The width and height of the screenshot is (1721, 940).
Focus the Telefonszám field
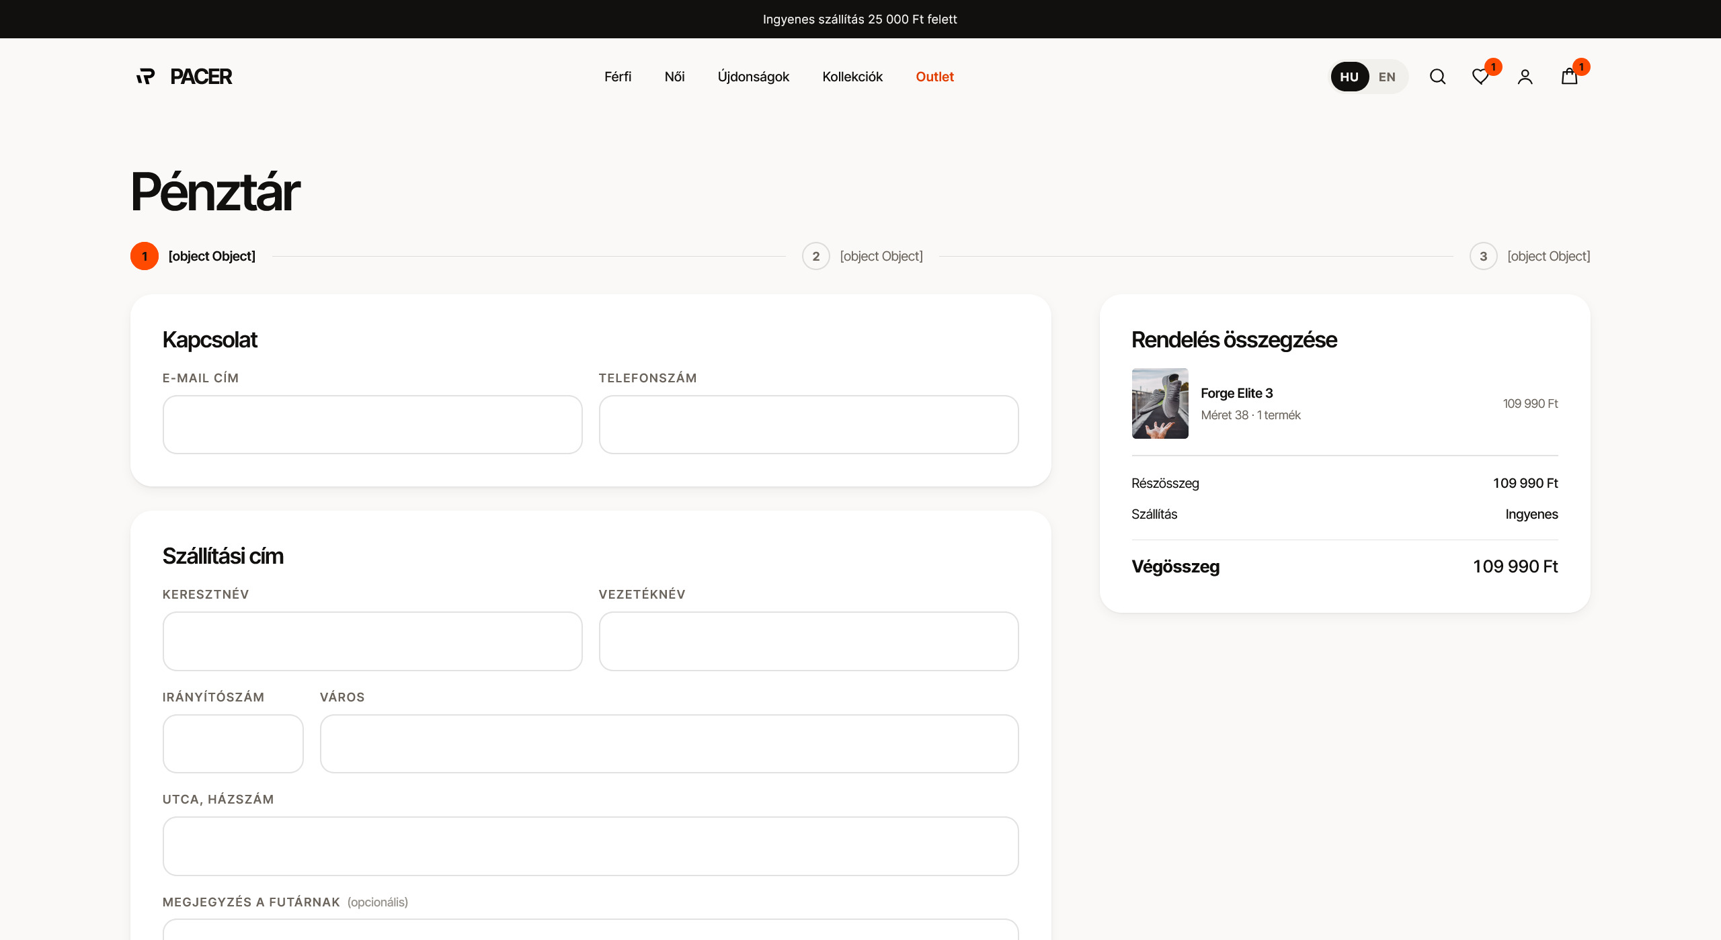tap(809, 425)
